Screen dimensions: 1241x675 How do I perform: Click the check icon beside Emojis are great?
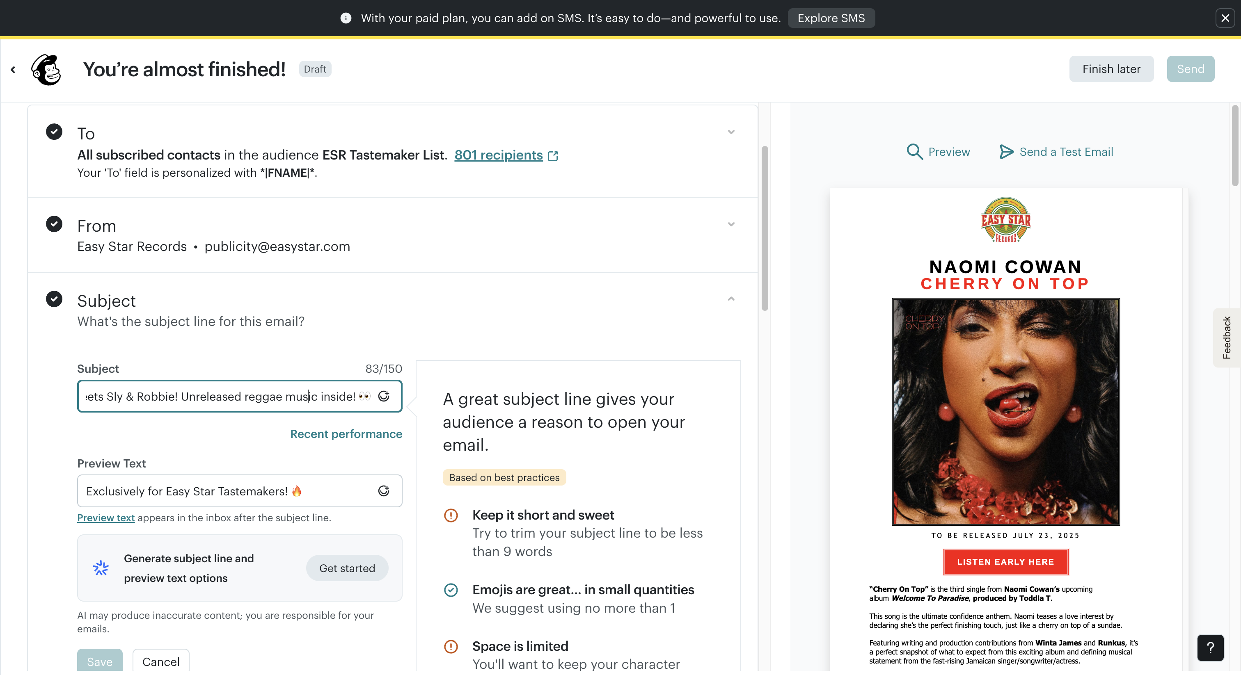(451, 590)
